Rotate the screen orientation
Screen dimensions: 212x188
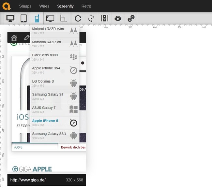[91, 19]
